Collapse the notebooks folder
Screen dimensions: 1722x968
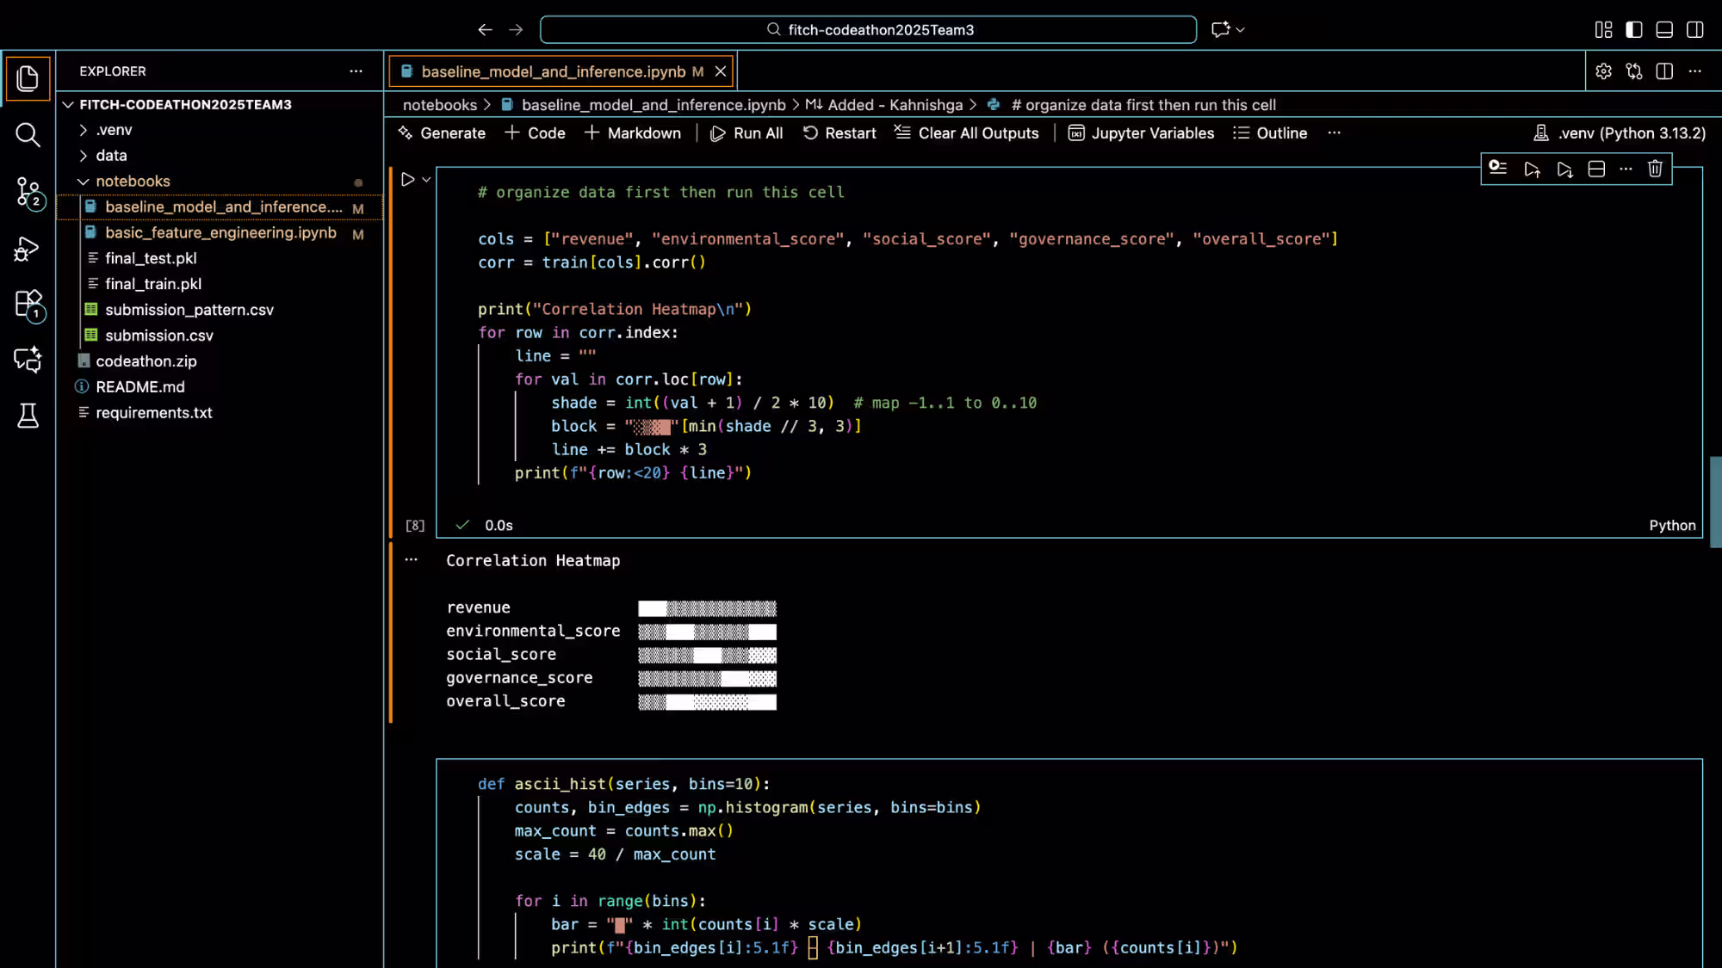[84, 182]
